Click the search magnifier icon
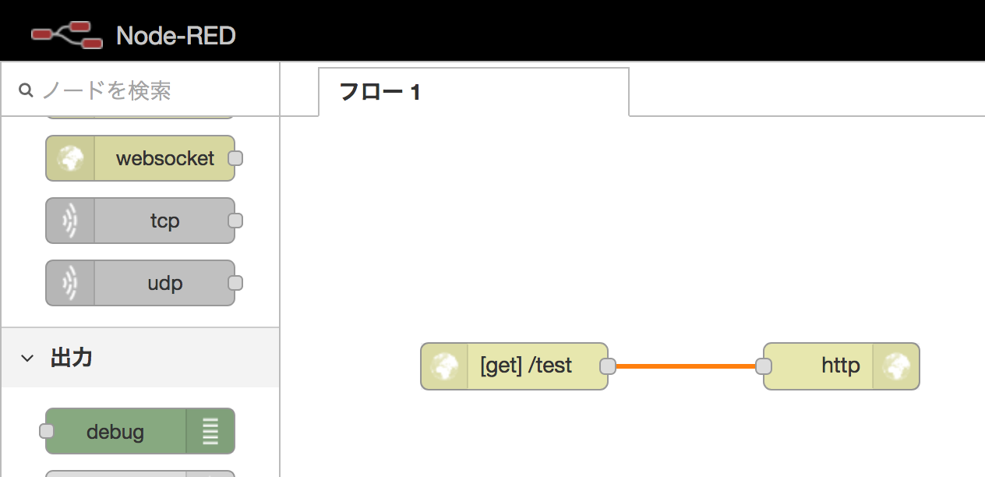This screenshot has width=985, height=477. point(26,90)
